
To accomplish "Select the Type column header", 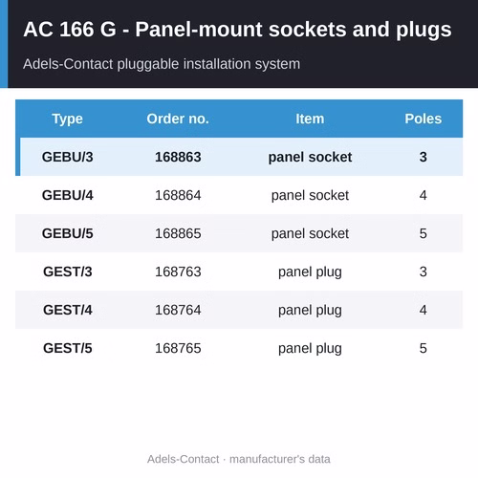I will coord(68,119).
